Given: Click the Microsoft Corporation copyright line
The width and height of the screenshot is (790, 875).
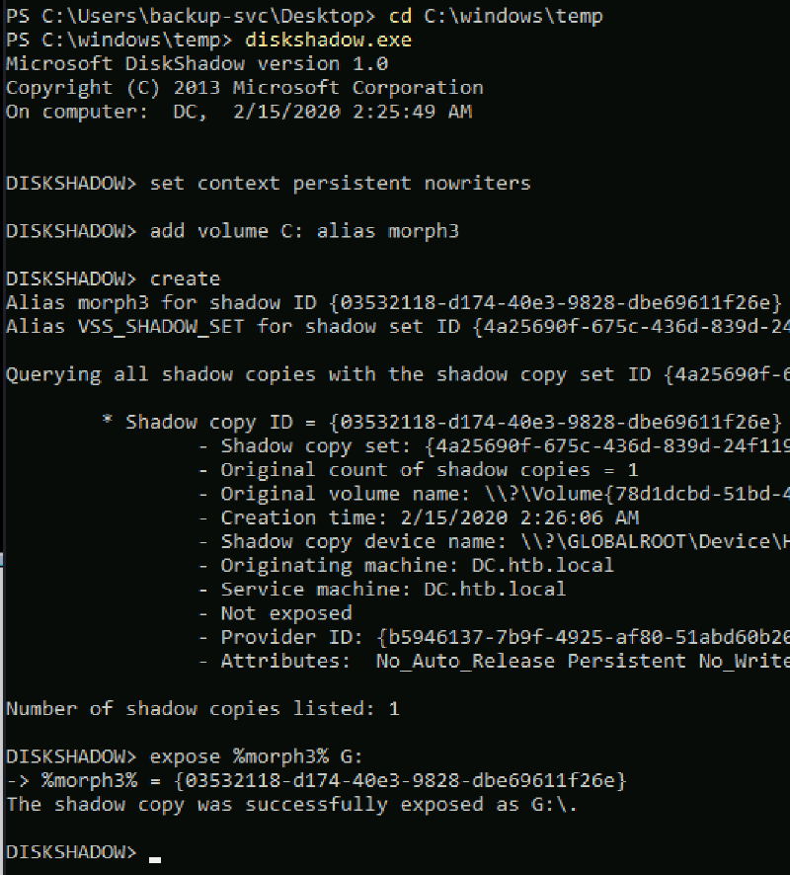Looking at the screenshot, I should (x=244, y=88).
